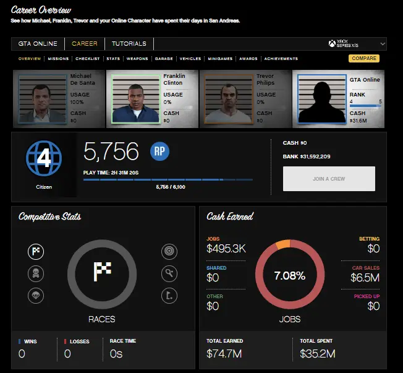Go to the Missions section
Viewport: 403px width, 373px height.
pos(58,59)
